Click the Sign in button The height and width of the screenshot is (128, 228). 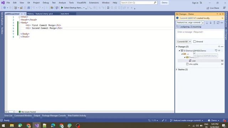(195, 3)
